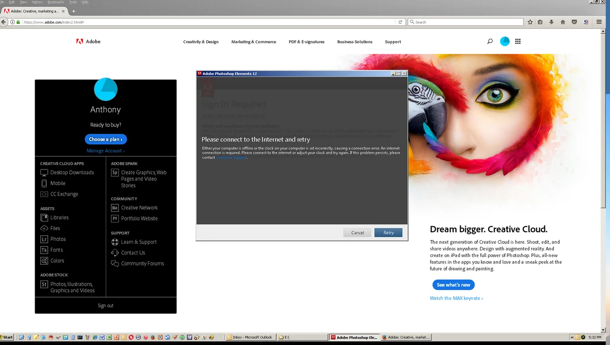The image size is (610, 345).
Task: Open the Tools menu in Firefox
Action: coord(73,2)
